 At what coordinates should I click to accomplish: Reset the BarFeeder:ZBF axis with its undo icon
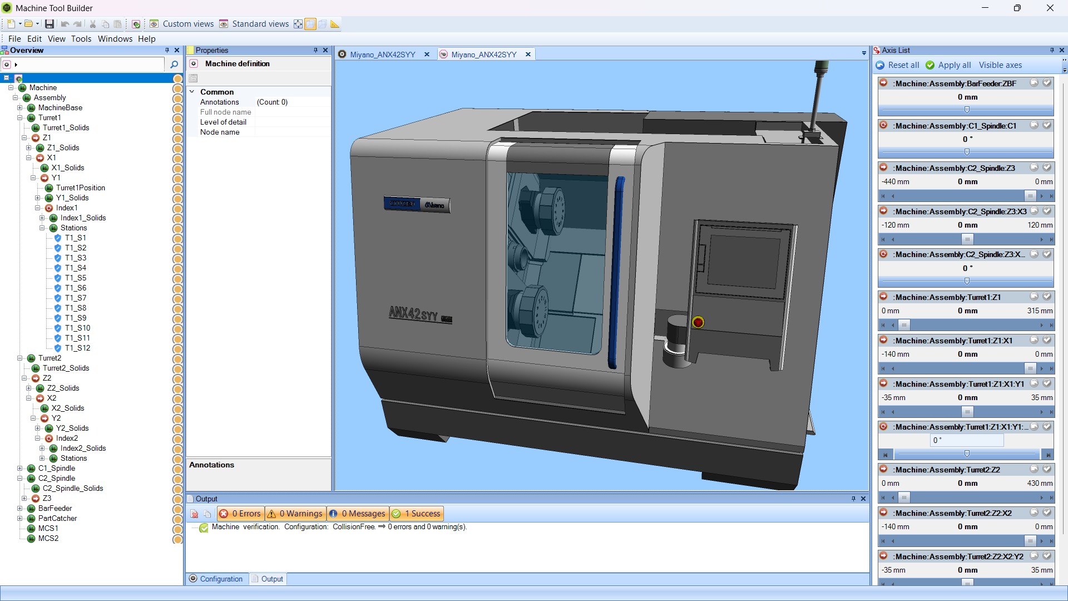(x=1034, y=83)
